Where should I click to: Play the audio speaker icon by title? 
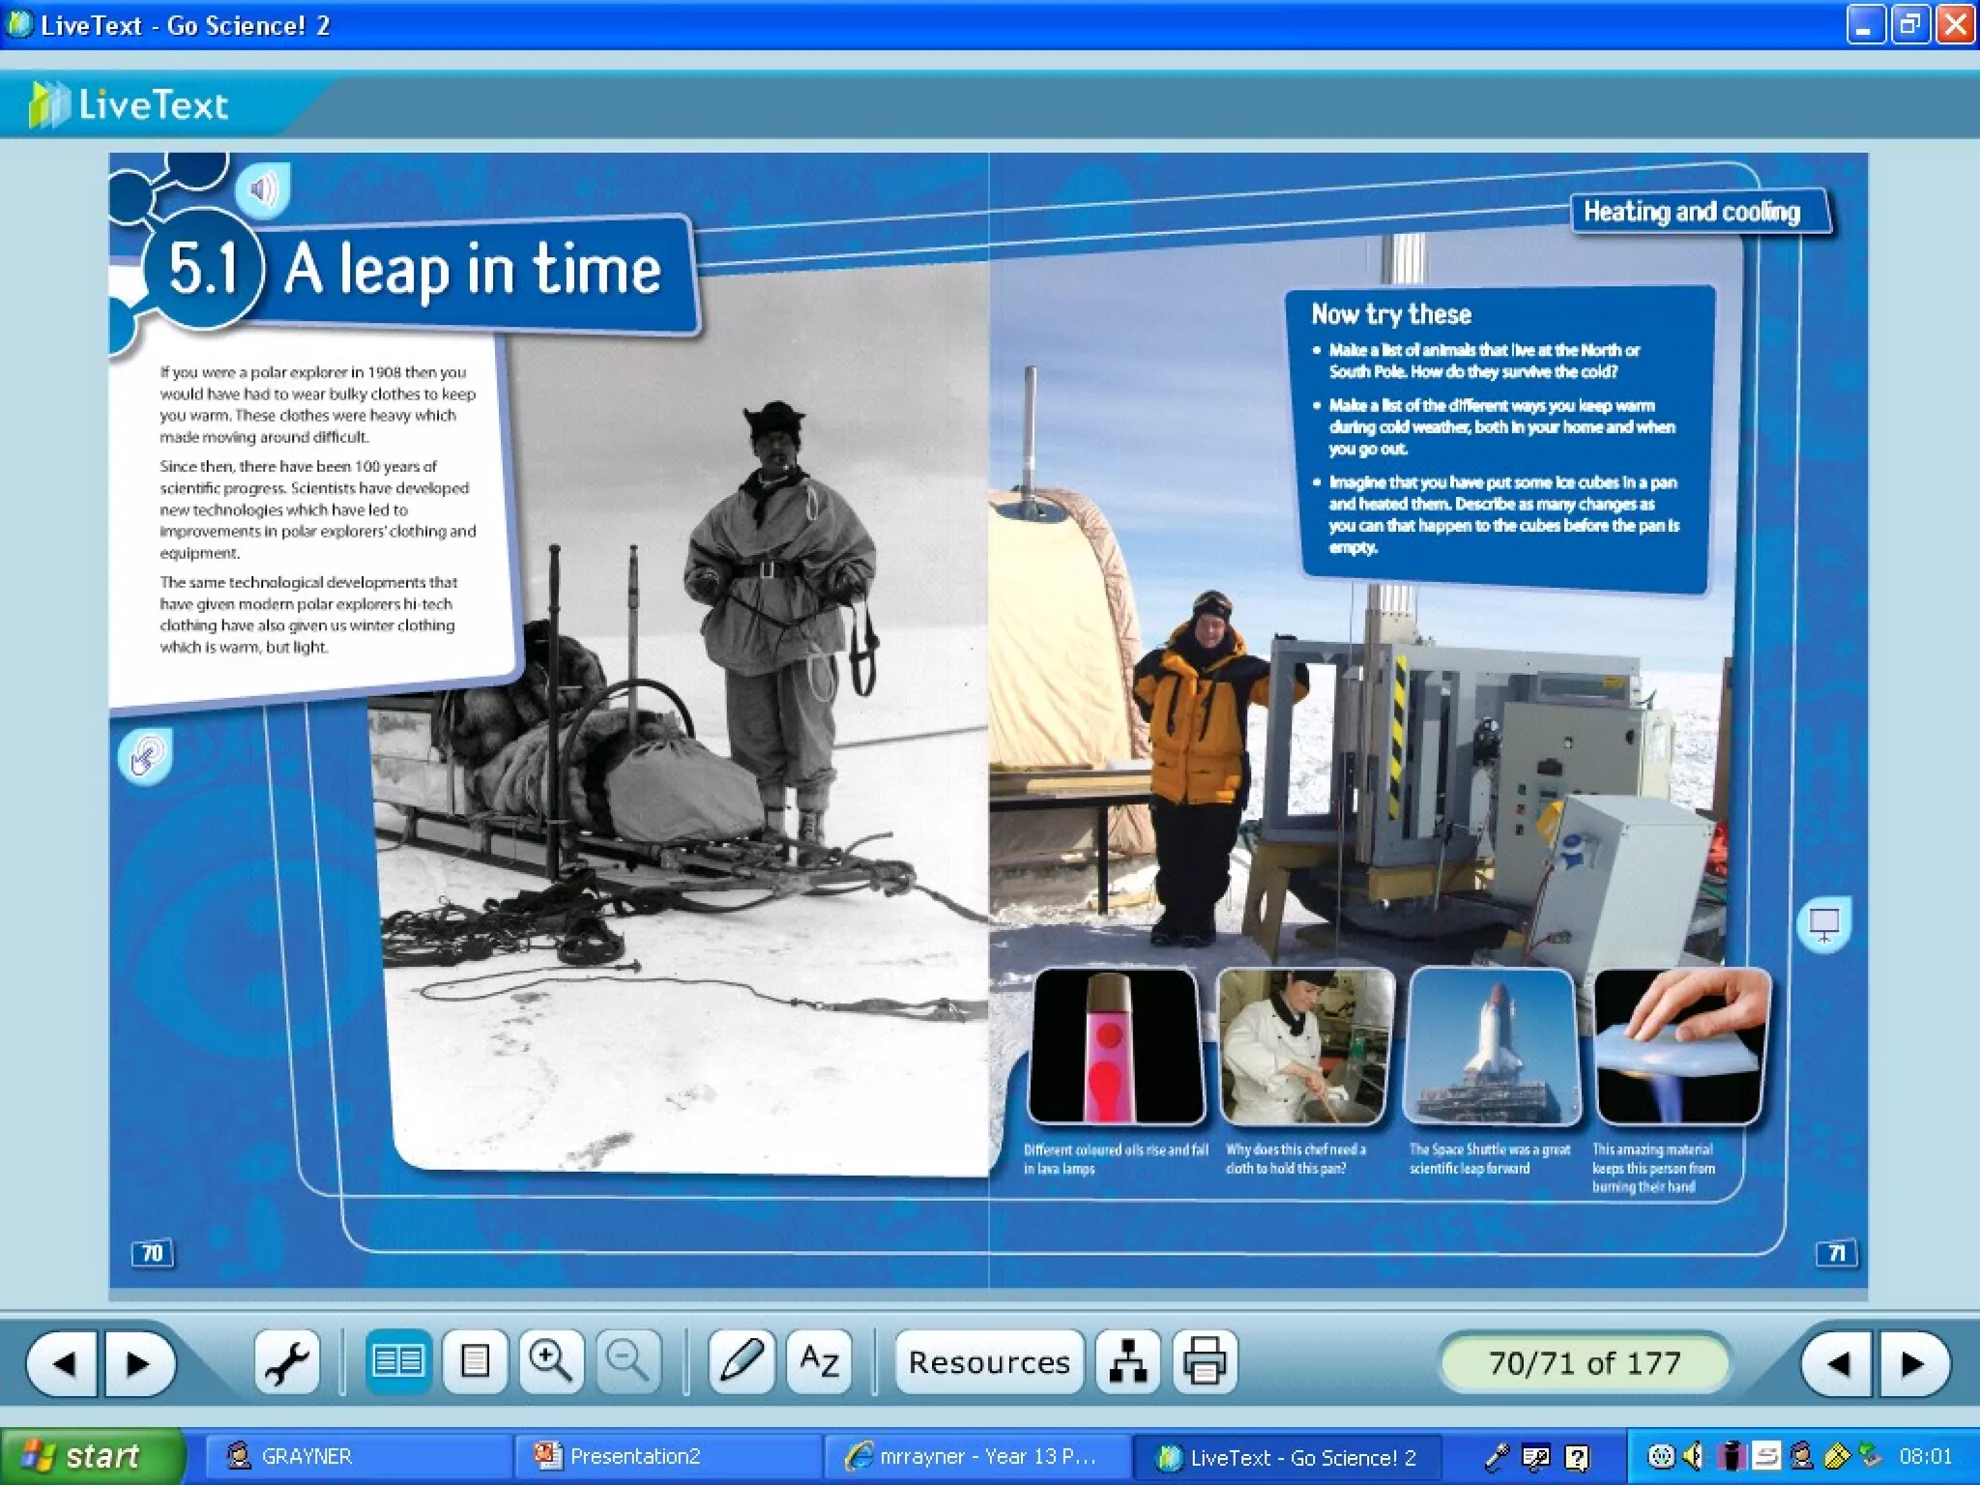pos(262,189)
